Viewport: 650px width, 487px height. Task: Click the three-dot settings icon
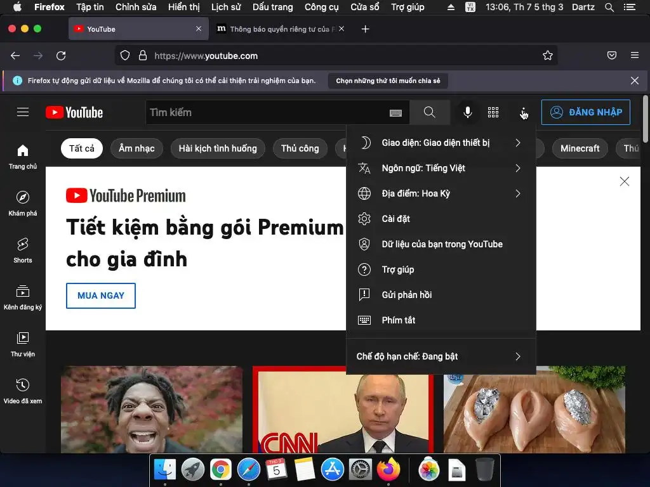524,112
